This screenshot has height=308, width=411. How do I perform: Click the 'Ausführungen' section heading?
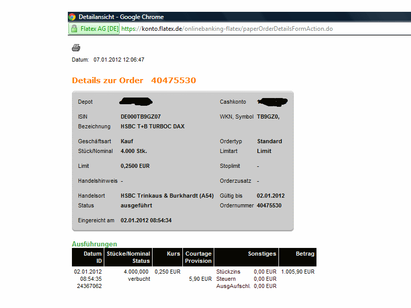tap(95, 244)
